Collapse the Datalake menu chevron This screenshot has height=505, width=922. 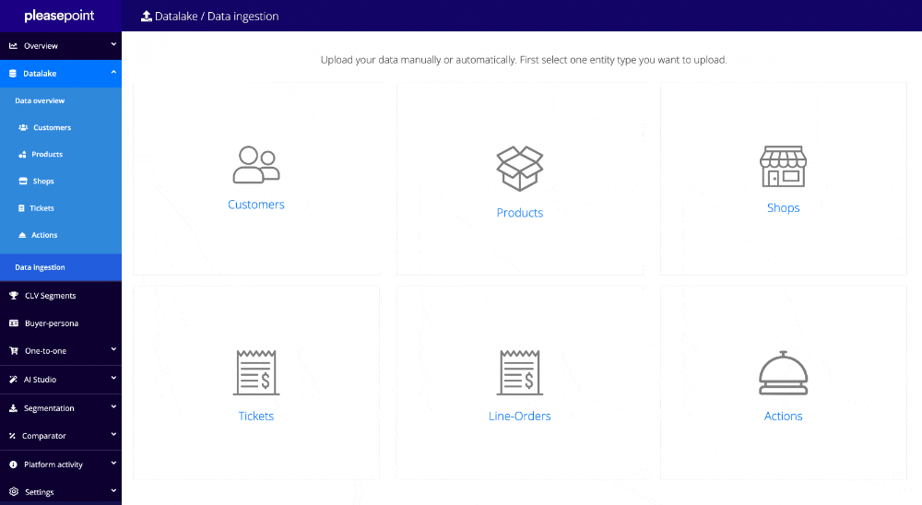pyautogui.click(x=113, y=72)
